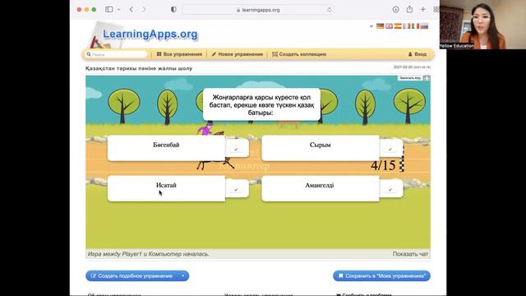Screen dimensions: 526x296
Task: Switch language with the German flag
Action: pyautogui.click(x=380, y=26)
